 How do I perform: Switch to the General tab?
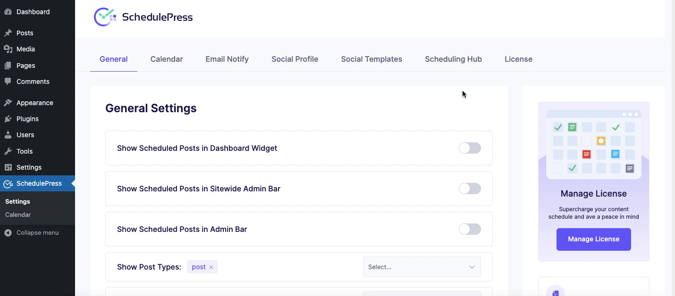click(x=114, y=59)
